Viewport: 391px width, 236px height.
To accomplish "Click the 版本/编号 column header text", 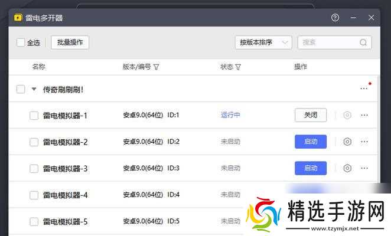I will click(x=137, y=67).
